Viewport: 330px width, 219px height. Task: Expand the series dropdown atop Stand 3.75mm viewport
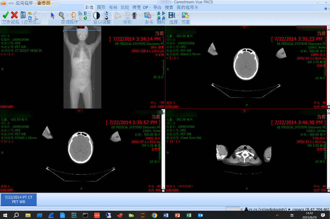click(244, 27)
